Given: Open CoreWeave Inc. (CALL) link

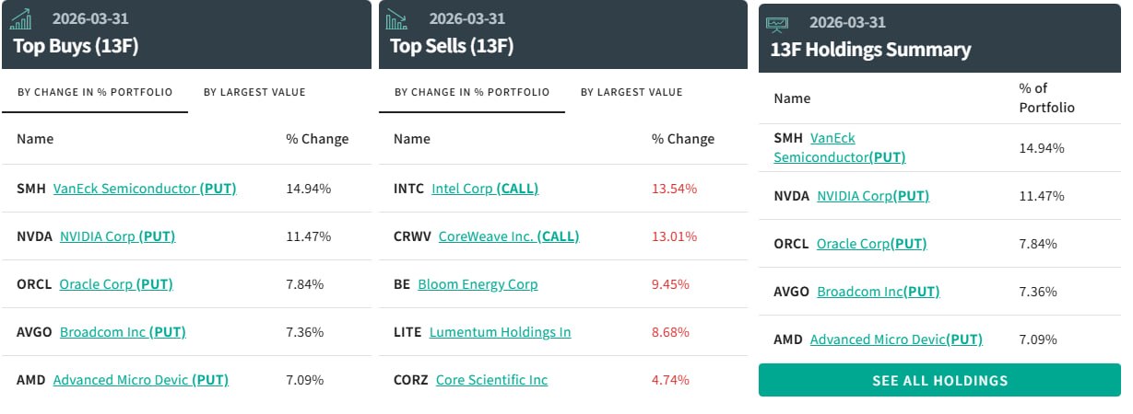Looking at the screenshot, I should point(509,236).
